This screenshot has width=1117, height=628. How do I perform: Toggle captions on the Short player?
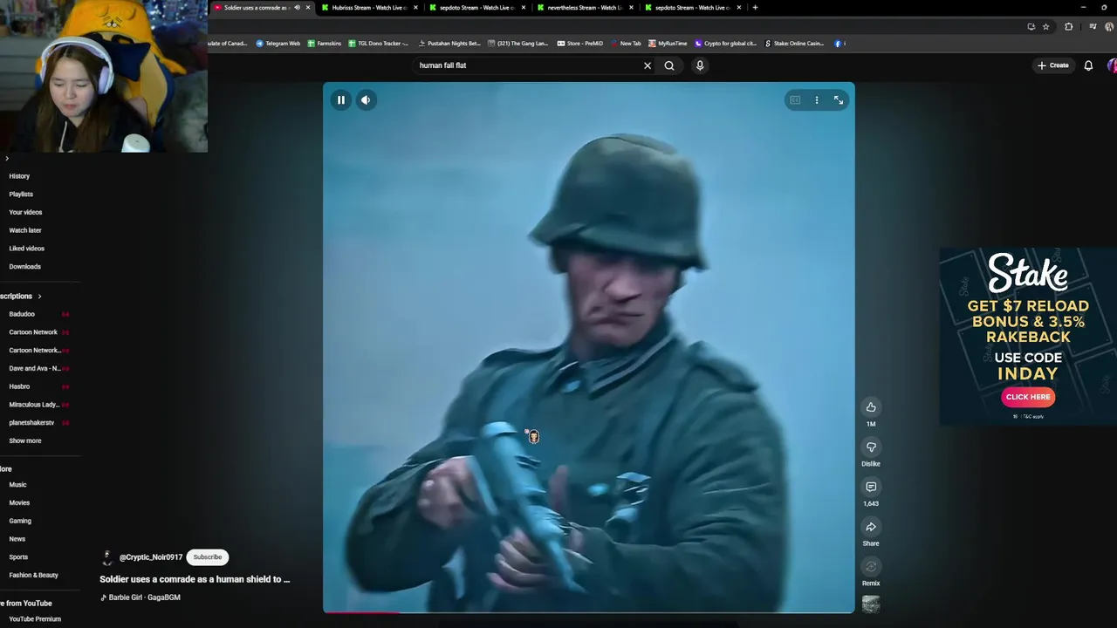795,100
